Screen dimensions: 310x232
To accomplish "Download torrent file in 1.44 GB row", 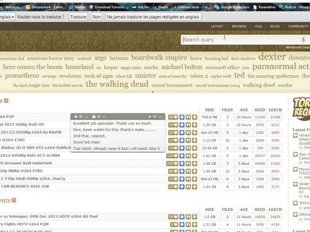I will pyautogui.click(x=195, y=187).
